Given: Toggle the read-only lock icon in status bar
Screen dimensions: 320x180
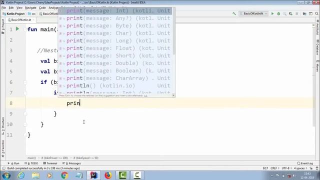Looking at the screenshot, I should (311, 168).
